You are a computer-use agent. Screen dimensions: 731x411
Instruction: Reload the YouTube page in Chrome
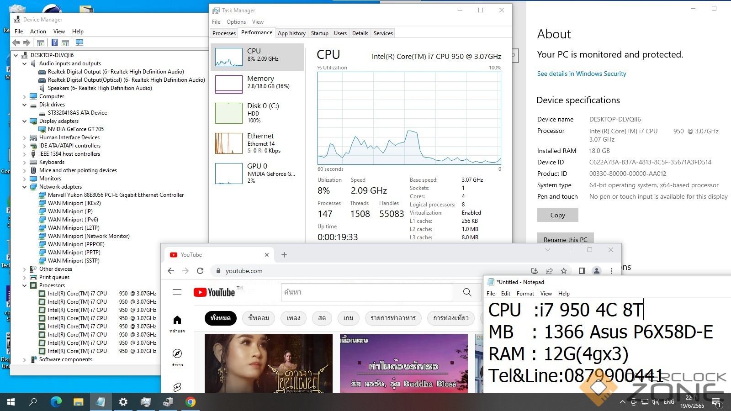[x=200, y=271]
